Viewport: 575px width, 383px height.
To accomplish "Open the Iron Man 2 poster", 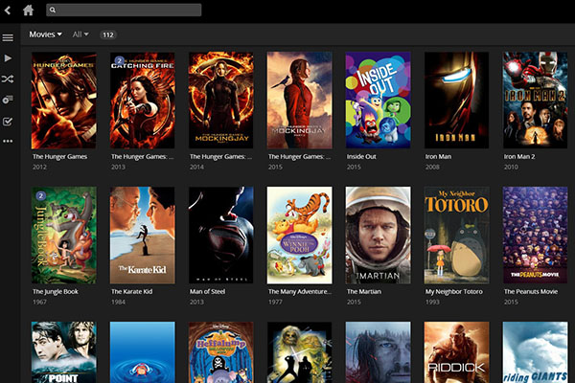I will 535,101.
